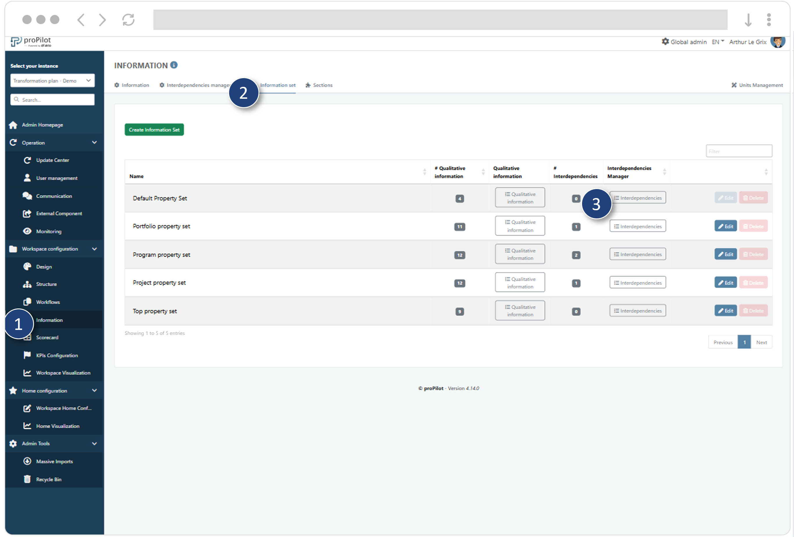Click the Design palette icon

pyautogui.click(x=27, y=267)
